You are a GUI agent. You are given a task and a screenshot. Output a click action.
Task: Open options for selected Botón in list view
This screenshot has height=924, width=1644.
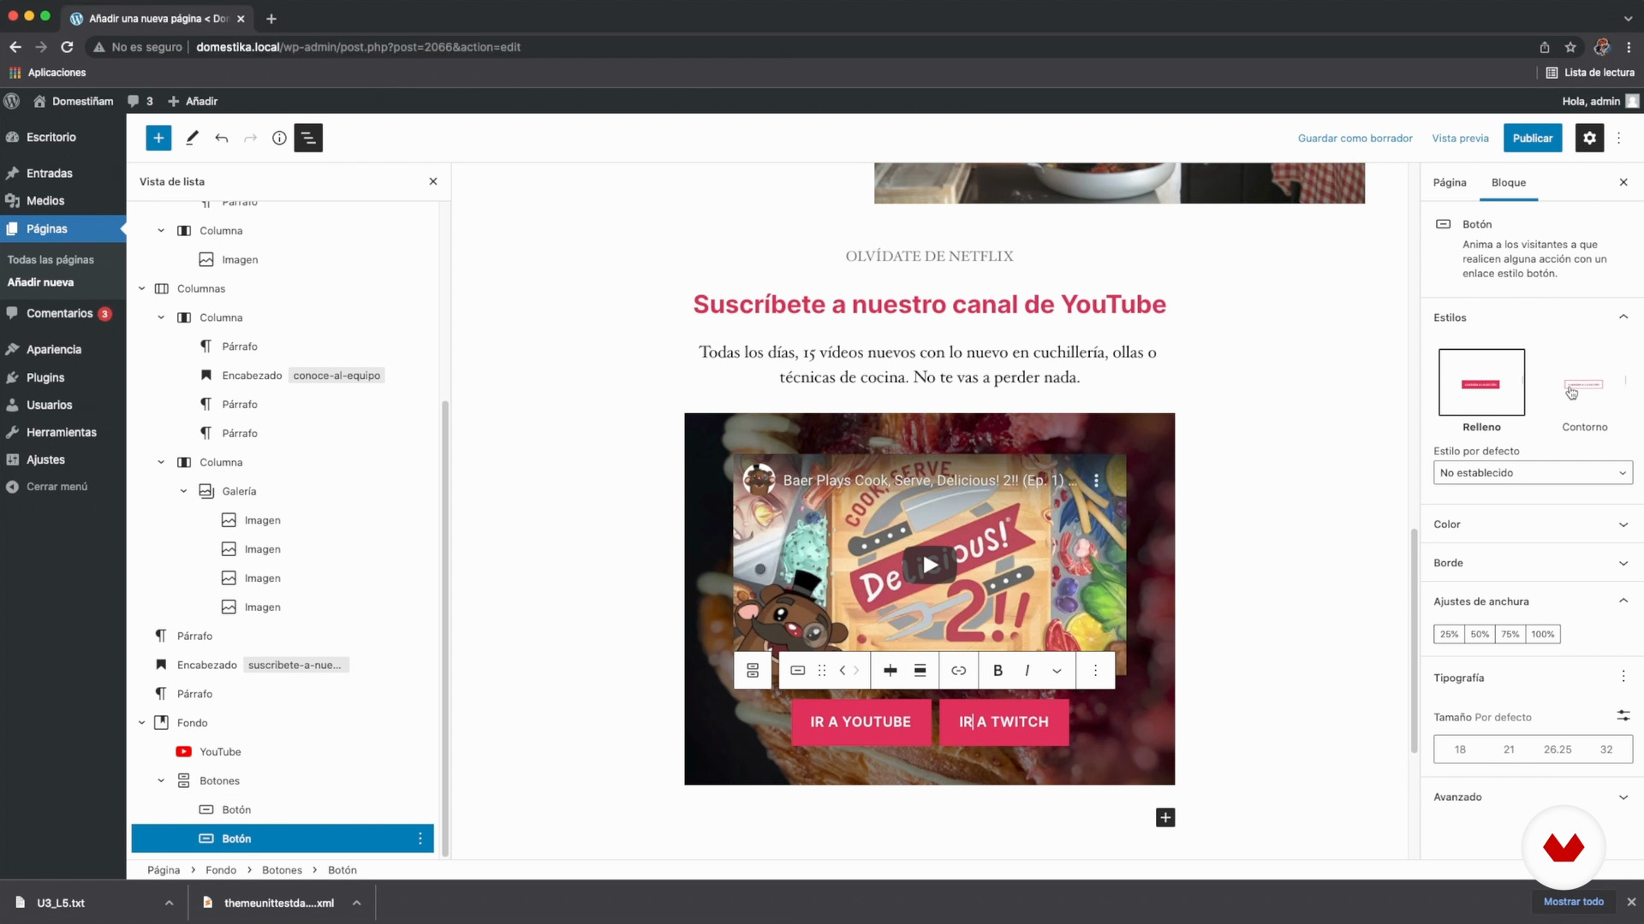(420, 838)
